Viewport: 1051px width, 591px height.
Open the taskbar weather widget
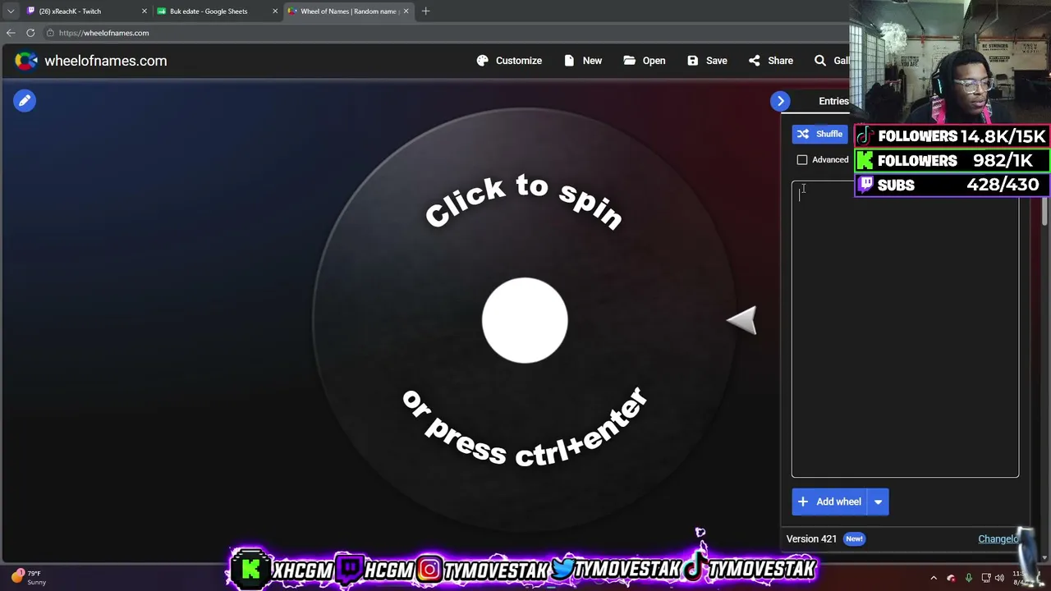pos(29,577)
